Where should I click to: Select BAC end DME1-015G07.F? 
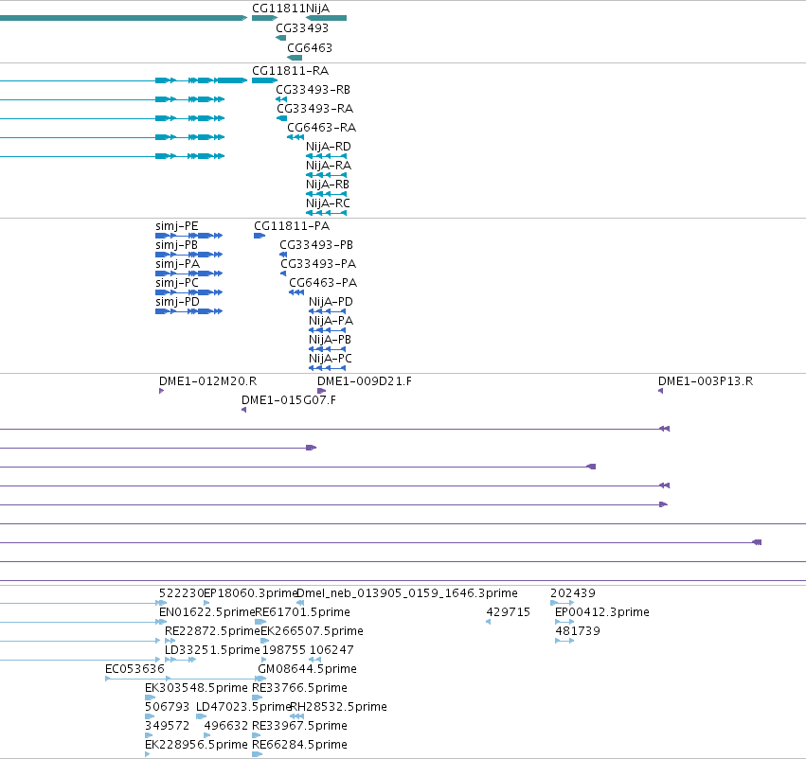click(x=288, y=400)
